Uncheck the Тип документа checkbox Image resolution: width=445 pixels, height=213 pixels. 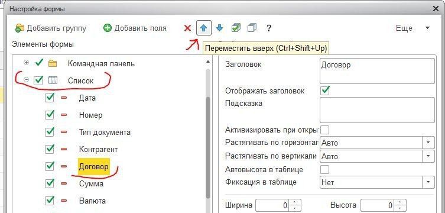[50, 132]
